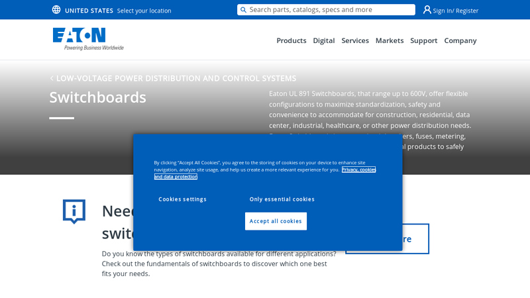Go to Low-Voltage Power Distribution breadcrumb
This screenshot has height=298, width=530.
coord(176,78)
